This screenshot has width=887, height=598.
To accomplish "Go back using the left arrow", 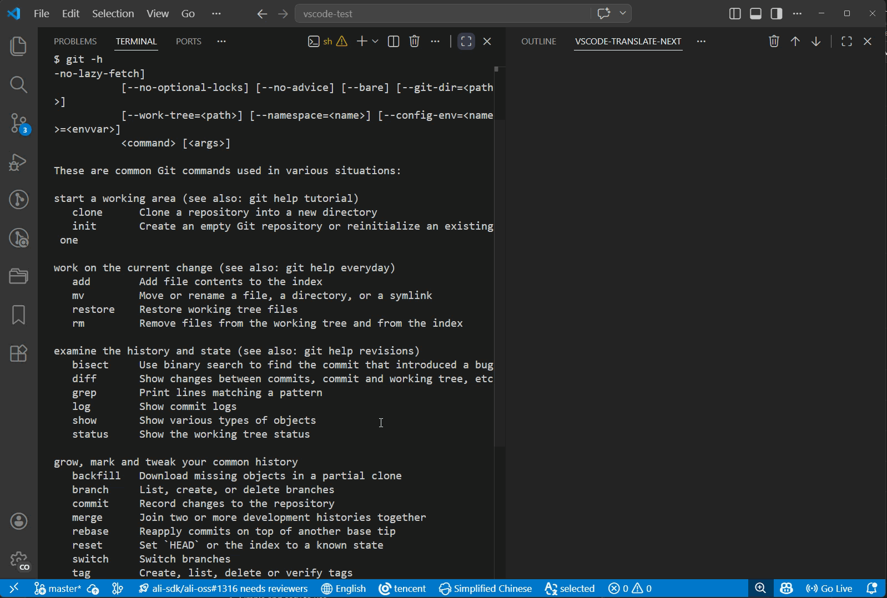I will 262,14.
